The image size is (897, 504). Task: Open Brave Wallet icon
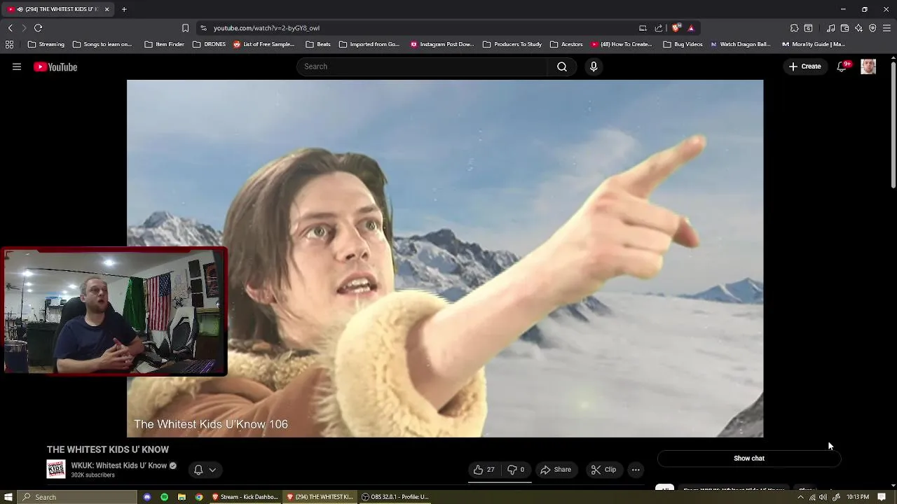point(844,28)
